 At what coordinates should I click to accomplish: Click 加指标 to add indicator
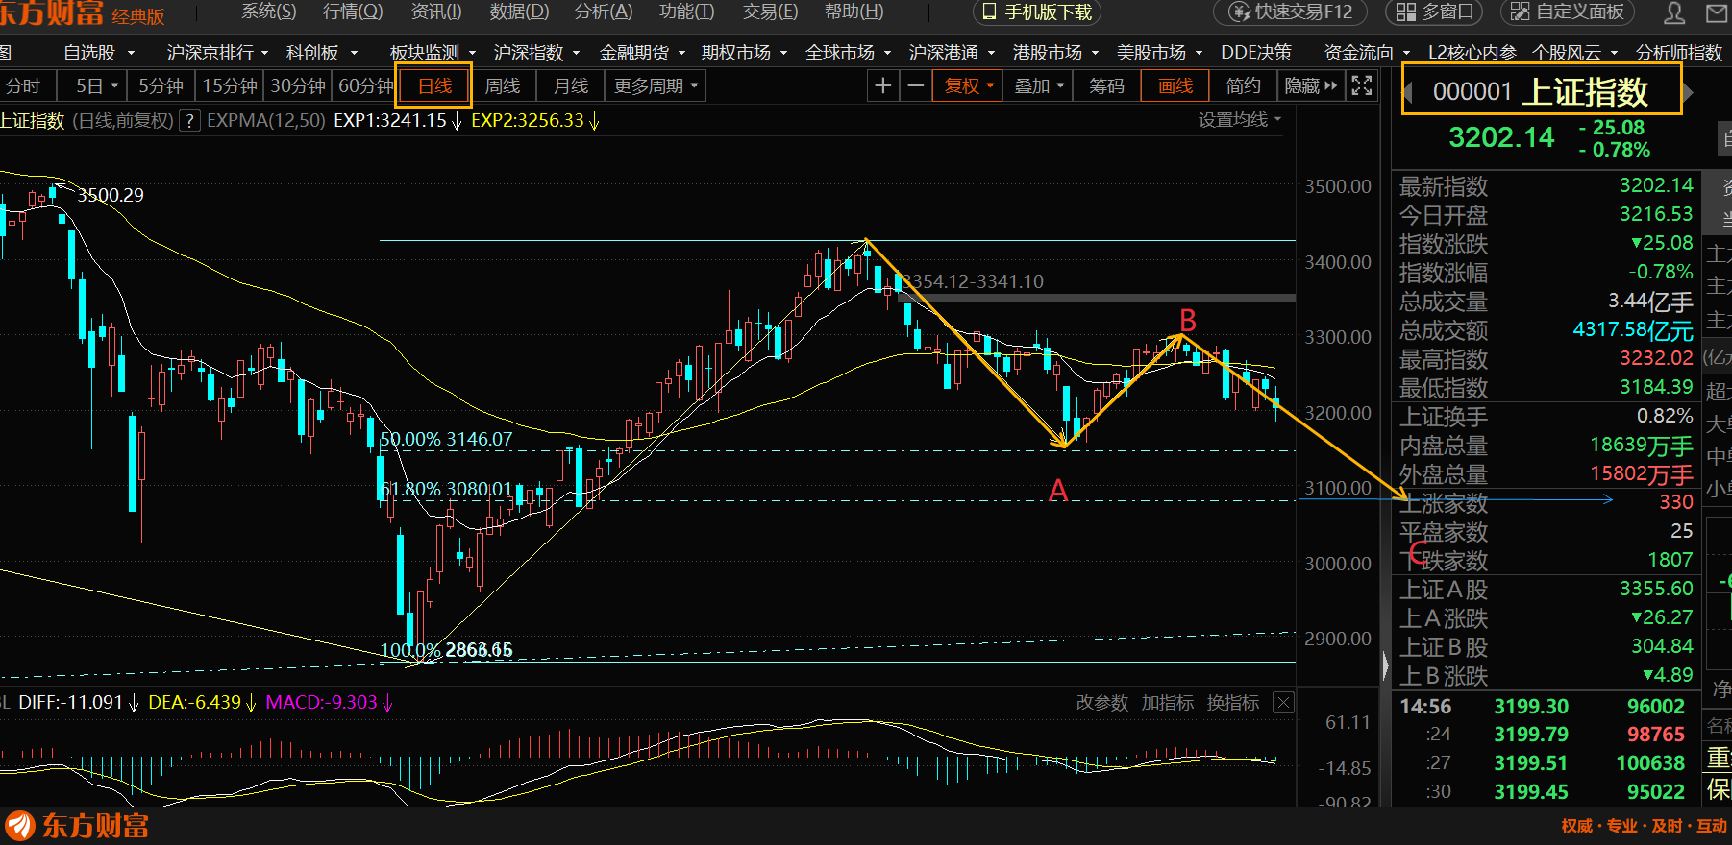(x=1167, y=703)
